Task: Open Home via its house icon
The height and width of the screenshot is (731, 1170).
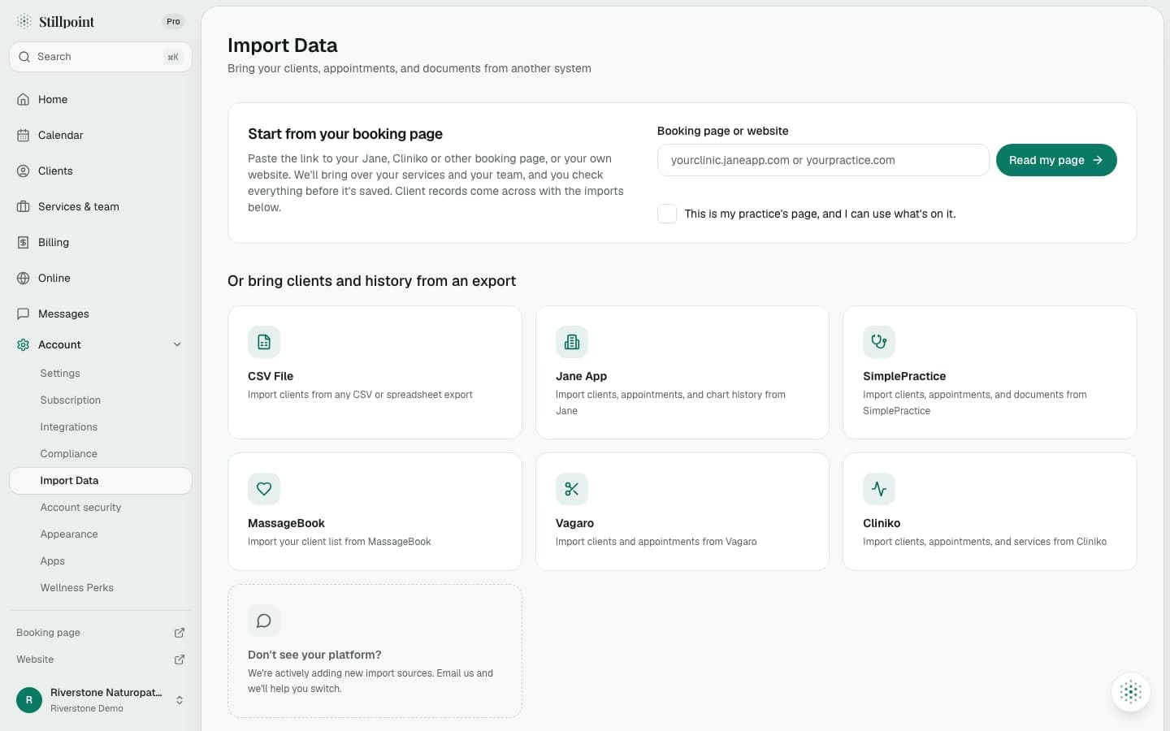Action: 24,99
